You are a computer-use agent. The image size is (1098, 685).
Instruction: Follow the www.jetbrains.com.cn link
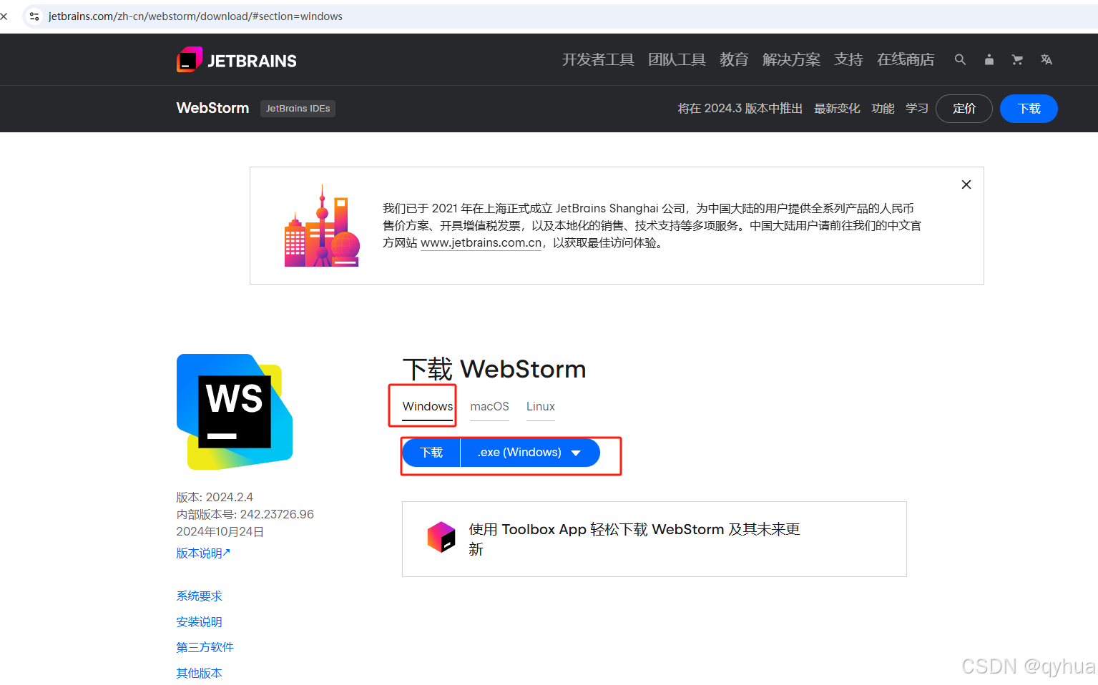point(481,243)
